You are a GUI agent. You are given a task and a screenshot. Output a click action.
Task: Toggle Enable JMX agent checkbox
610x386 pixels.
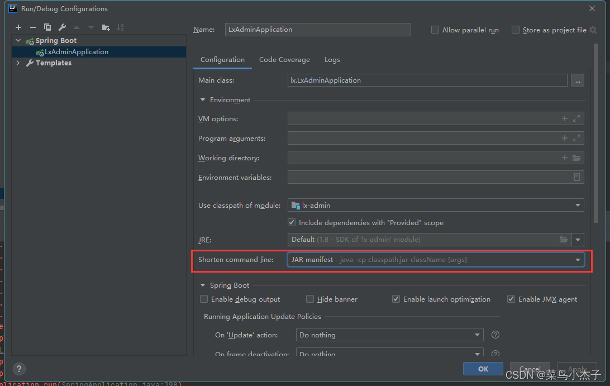[511, 299]
